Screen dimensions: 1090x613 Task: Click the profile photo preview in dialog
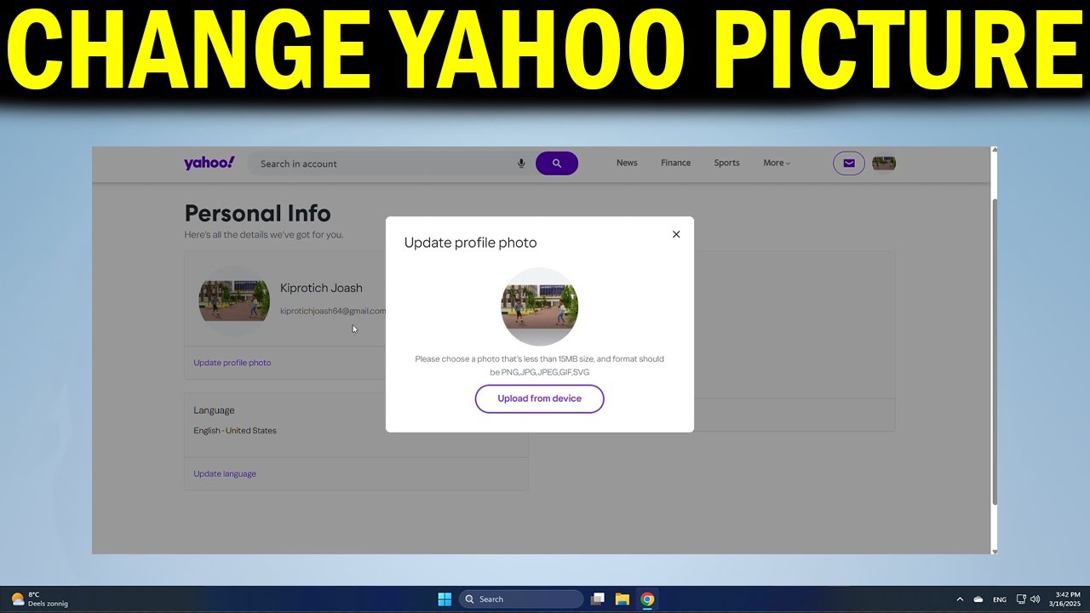(x=540, y=306)
